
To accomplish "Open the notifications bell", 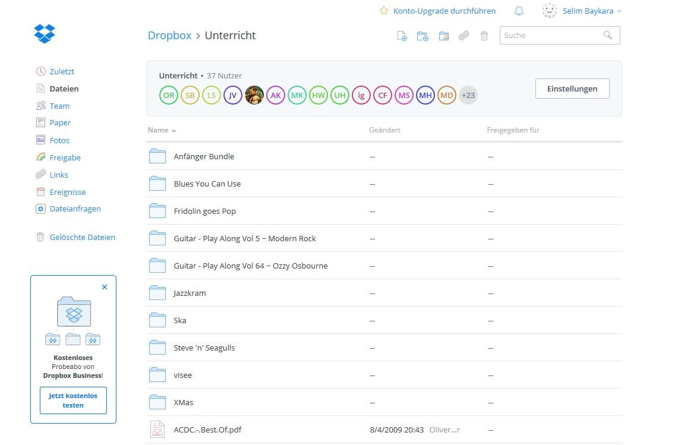I will tap(519, 11).
